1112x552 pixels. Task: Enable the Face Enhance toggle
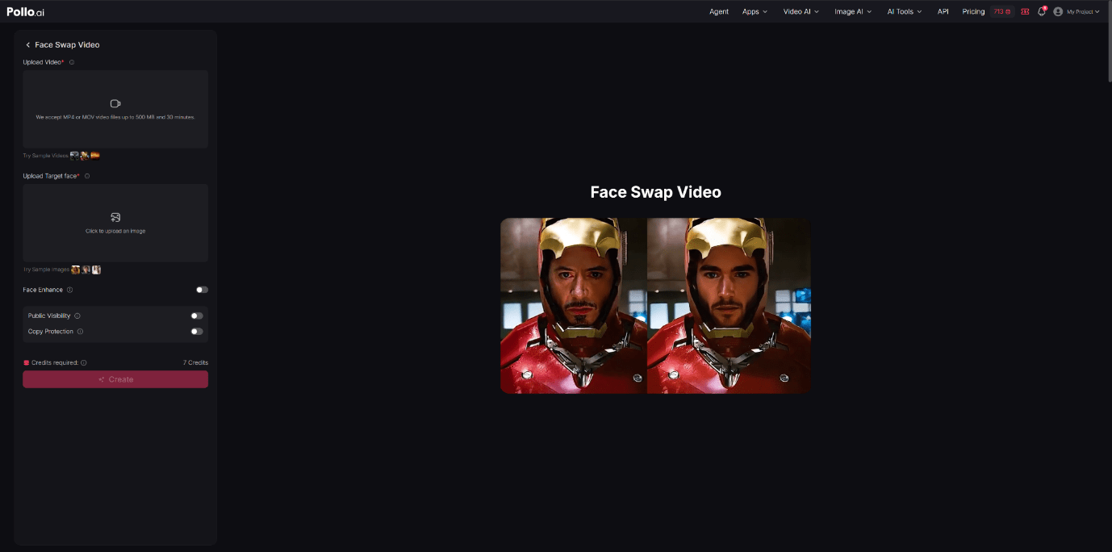pos(202,290)
